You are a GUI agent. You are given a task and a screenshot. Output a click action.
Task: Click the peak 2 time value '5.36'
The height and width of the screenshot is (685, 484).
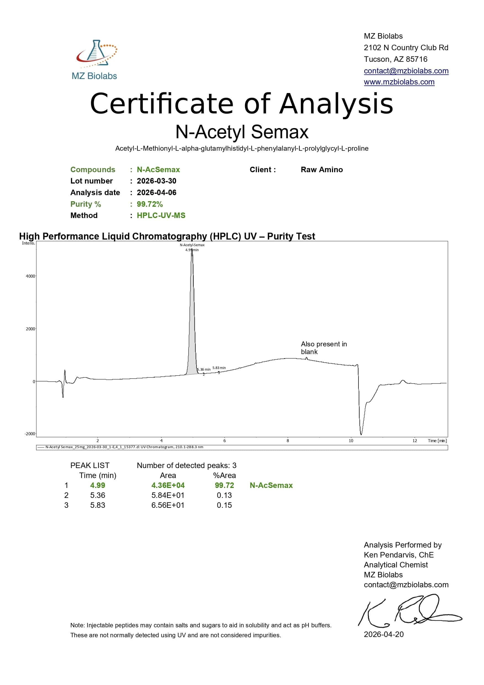97,495
